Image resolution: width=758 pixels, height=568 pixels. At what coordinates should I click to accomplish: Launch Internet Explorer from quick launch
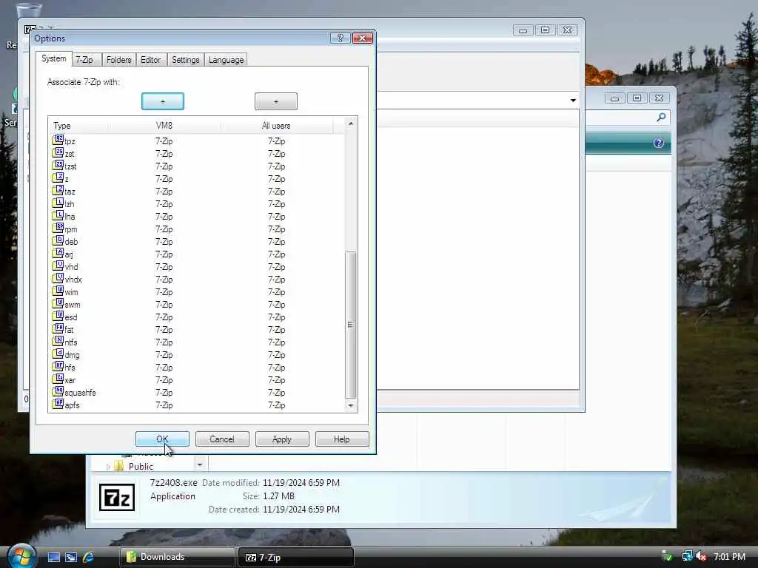[x=89, y=557]
